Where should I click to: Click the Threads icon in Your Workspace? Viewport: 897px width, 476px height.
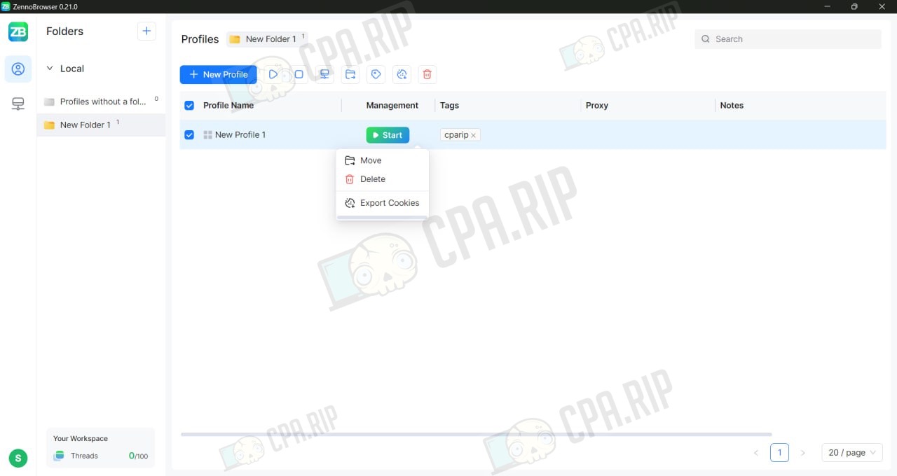(x=59, y=456)
